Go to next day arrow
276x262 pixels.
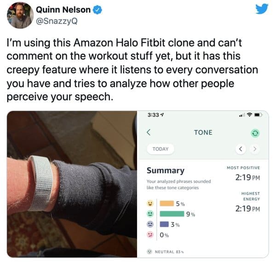(255, 149)
